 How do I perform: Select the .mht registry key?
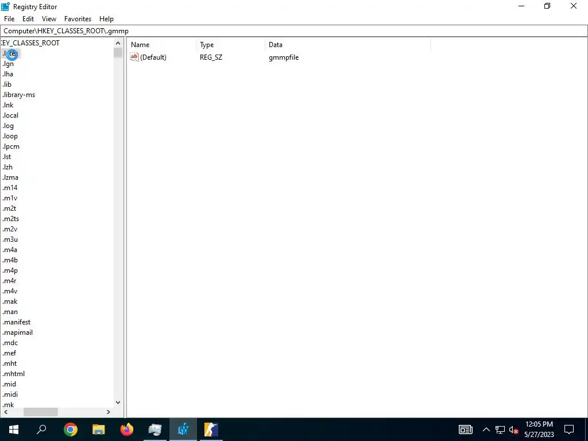(9, 363)
